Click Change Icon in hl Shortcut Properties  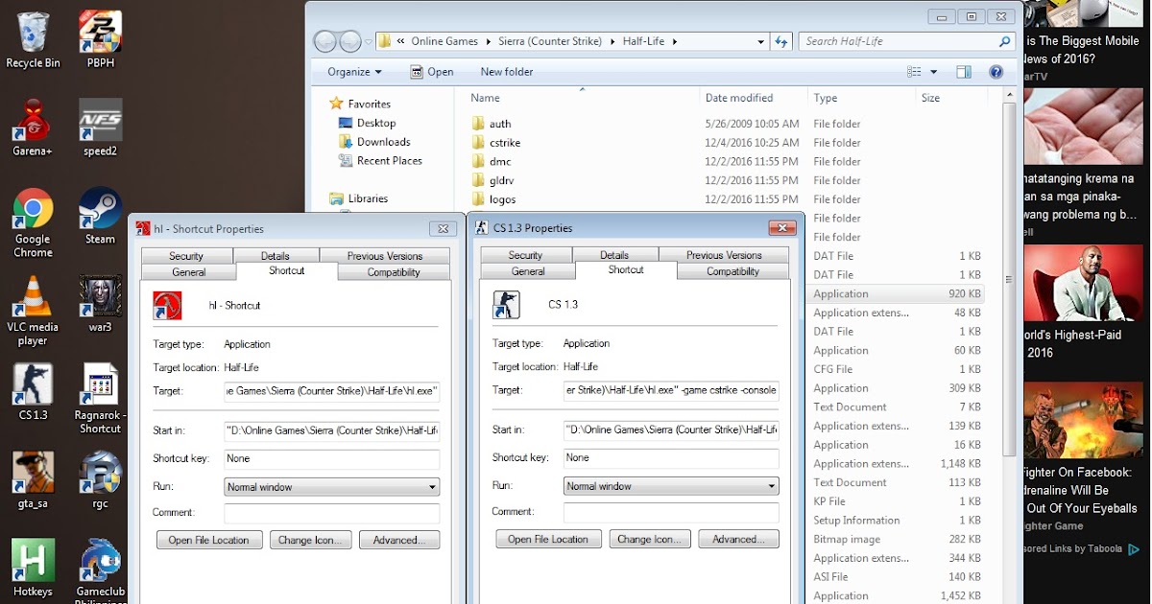[x=311, y=540]
